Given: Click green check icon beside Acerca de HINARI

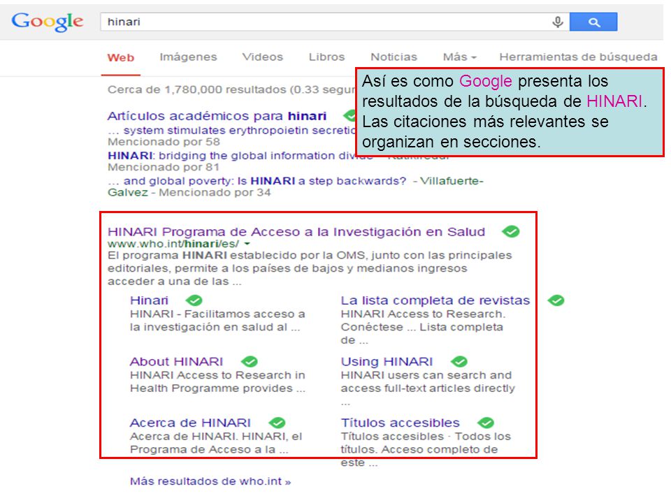Looking at the screenshot, I should pos(277,423).
